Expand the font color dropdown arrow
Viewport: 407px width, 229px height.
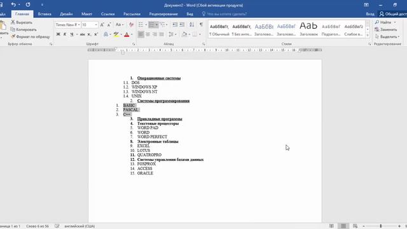pyautogui.click(x=132, y=34)
